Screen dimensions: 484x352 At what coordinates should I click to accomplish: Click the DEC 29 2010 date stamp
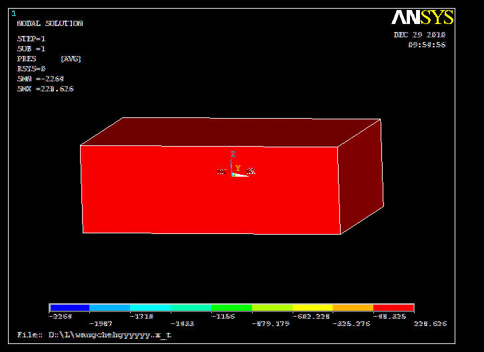pyautogui.click(x=419, y=35)
